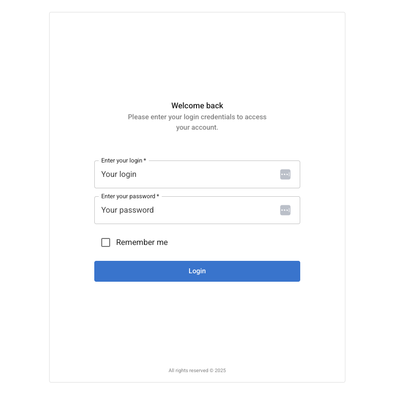This screenshot has height=394, width=397.
Task: Click the "Please enter your login credentials" subtitle
Action: [197, 117]
